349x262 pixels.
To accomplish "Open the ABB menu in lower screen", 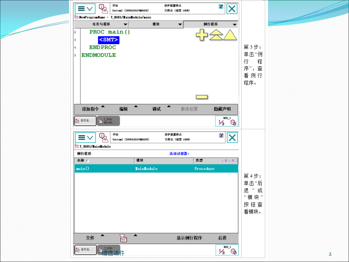I will point(85,137).
